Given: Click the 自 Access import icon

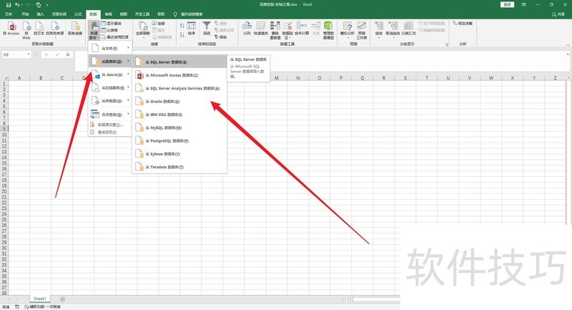Looking at the screenshot, I should coord(11,29).
